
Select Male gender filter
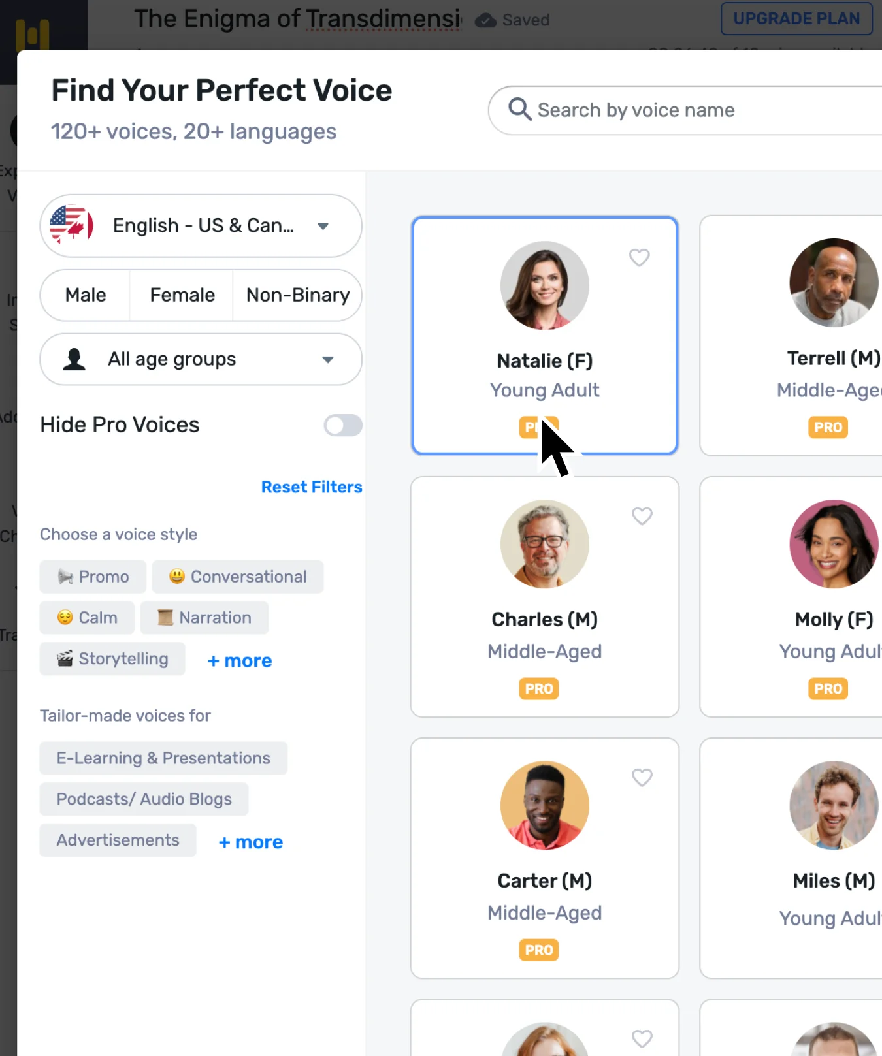[86, 295]
